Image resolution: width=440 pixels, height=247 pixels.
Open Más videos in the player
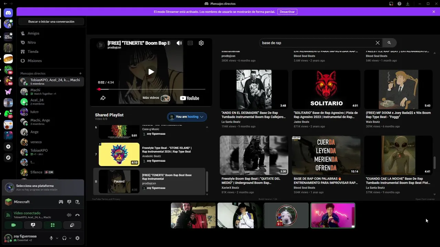tap(156, 98)
